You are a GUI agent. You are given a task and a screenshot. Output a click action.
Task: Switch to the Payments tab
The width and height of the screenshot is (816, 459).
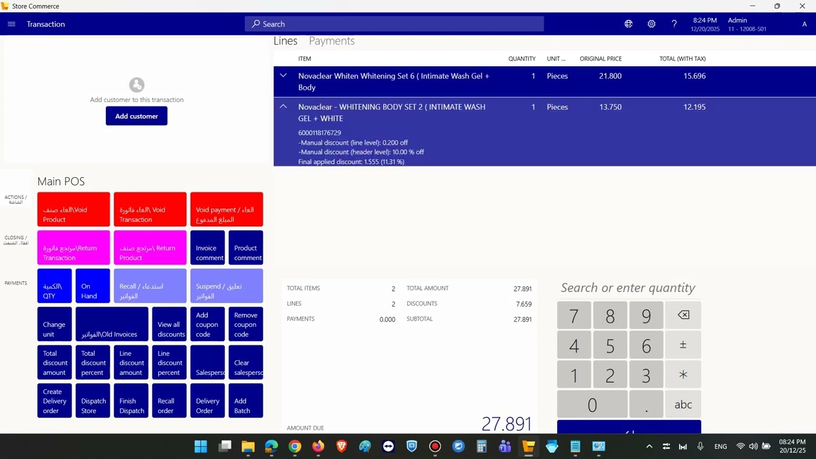[x=331, y=41]
